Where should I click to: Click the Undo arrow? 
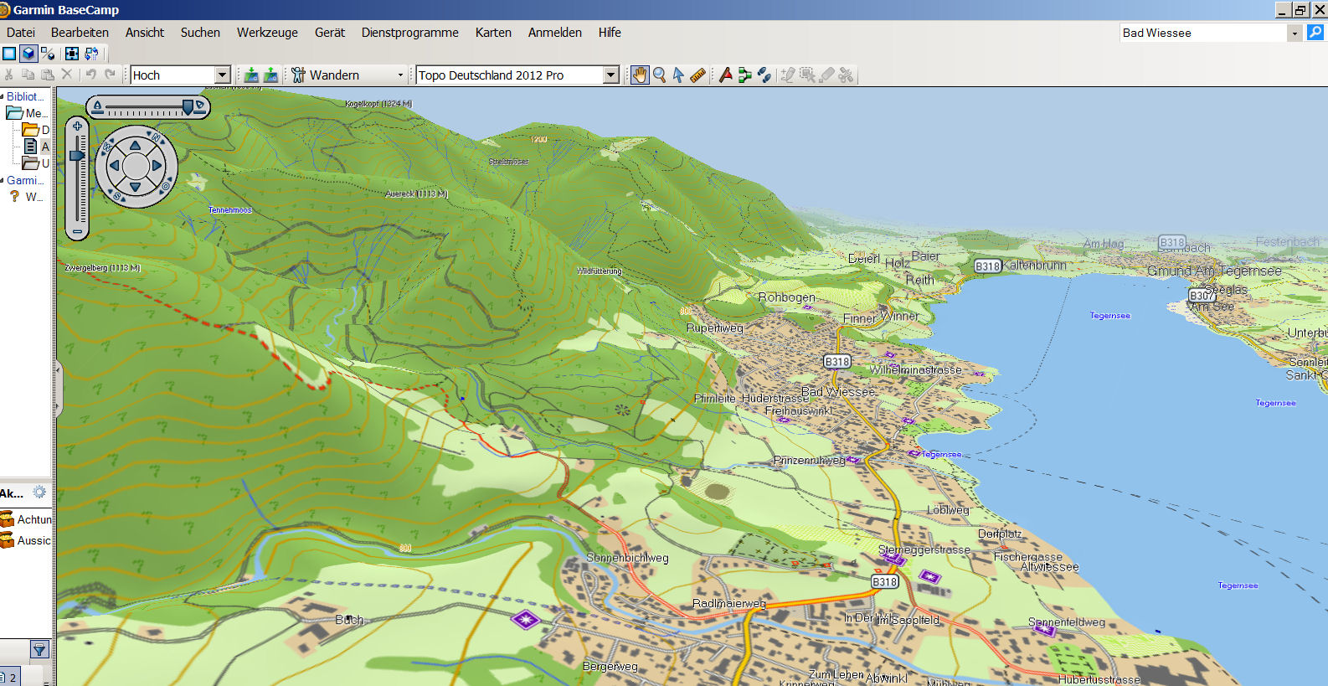point(91,75)
